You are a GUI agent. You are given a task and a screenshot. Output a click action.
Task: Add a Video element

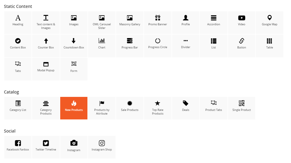click(241, 22)
